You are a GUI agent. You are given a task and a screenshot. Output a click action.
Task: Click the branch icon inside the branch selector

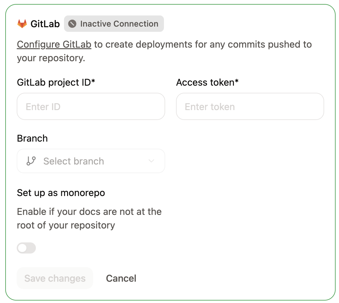(31, 161)
